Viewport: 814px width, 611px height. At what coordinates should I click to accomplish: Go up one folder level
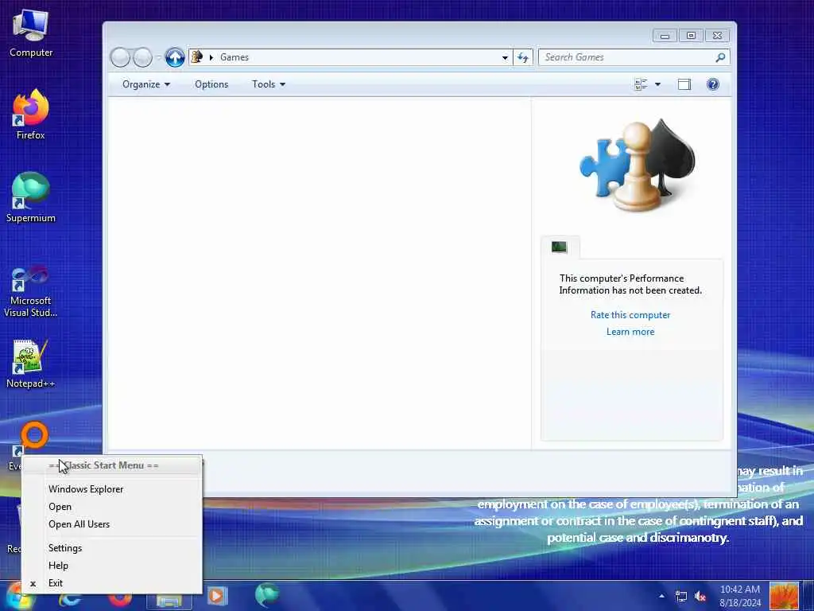175,57
